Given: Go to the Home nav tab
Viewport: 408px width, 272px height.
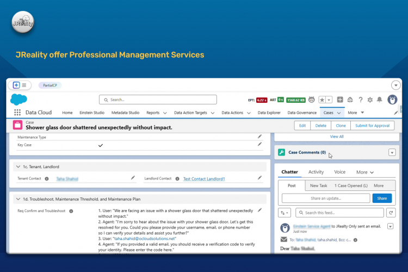Looking at the screenshot, I should coord(67,113).
